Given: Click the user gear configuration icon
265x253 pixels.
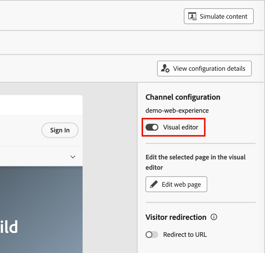Looking at the screenshot, I should tap(165, 69).
